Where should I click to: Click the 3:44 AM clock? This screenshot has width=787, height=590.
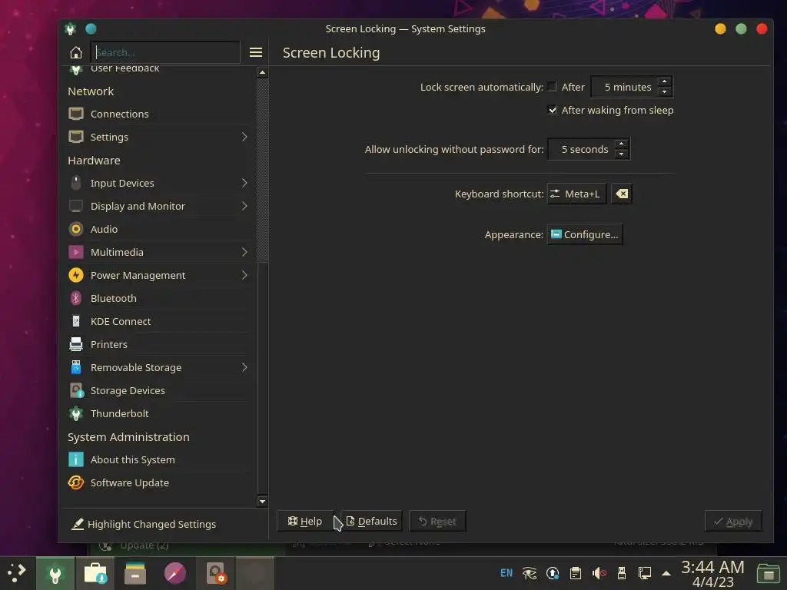tap(712, 567)
